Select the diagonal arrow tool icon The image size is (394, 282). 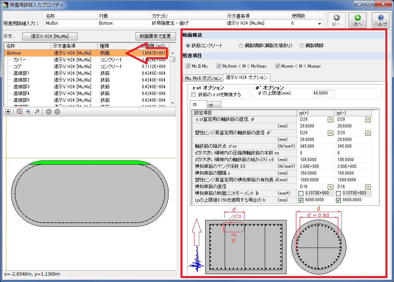click(x=37, y=112)
